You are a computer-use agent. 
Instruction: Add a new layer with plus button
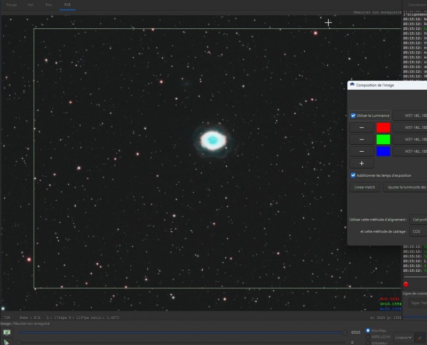pyautogui.click(x=362, y=163)
